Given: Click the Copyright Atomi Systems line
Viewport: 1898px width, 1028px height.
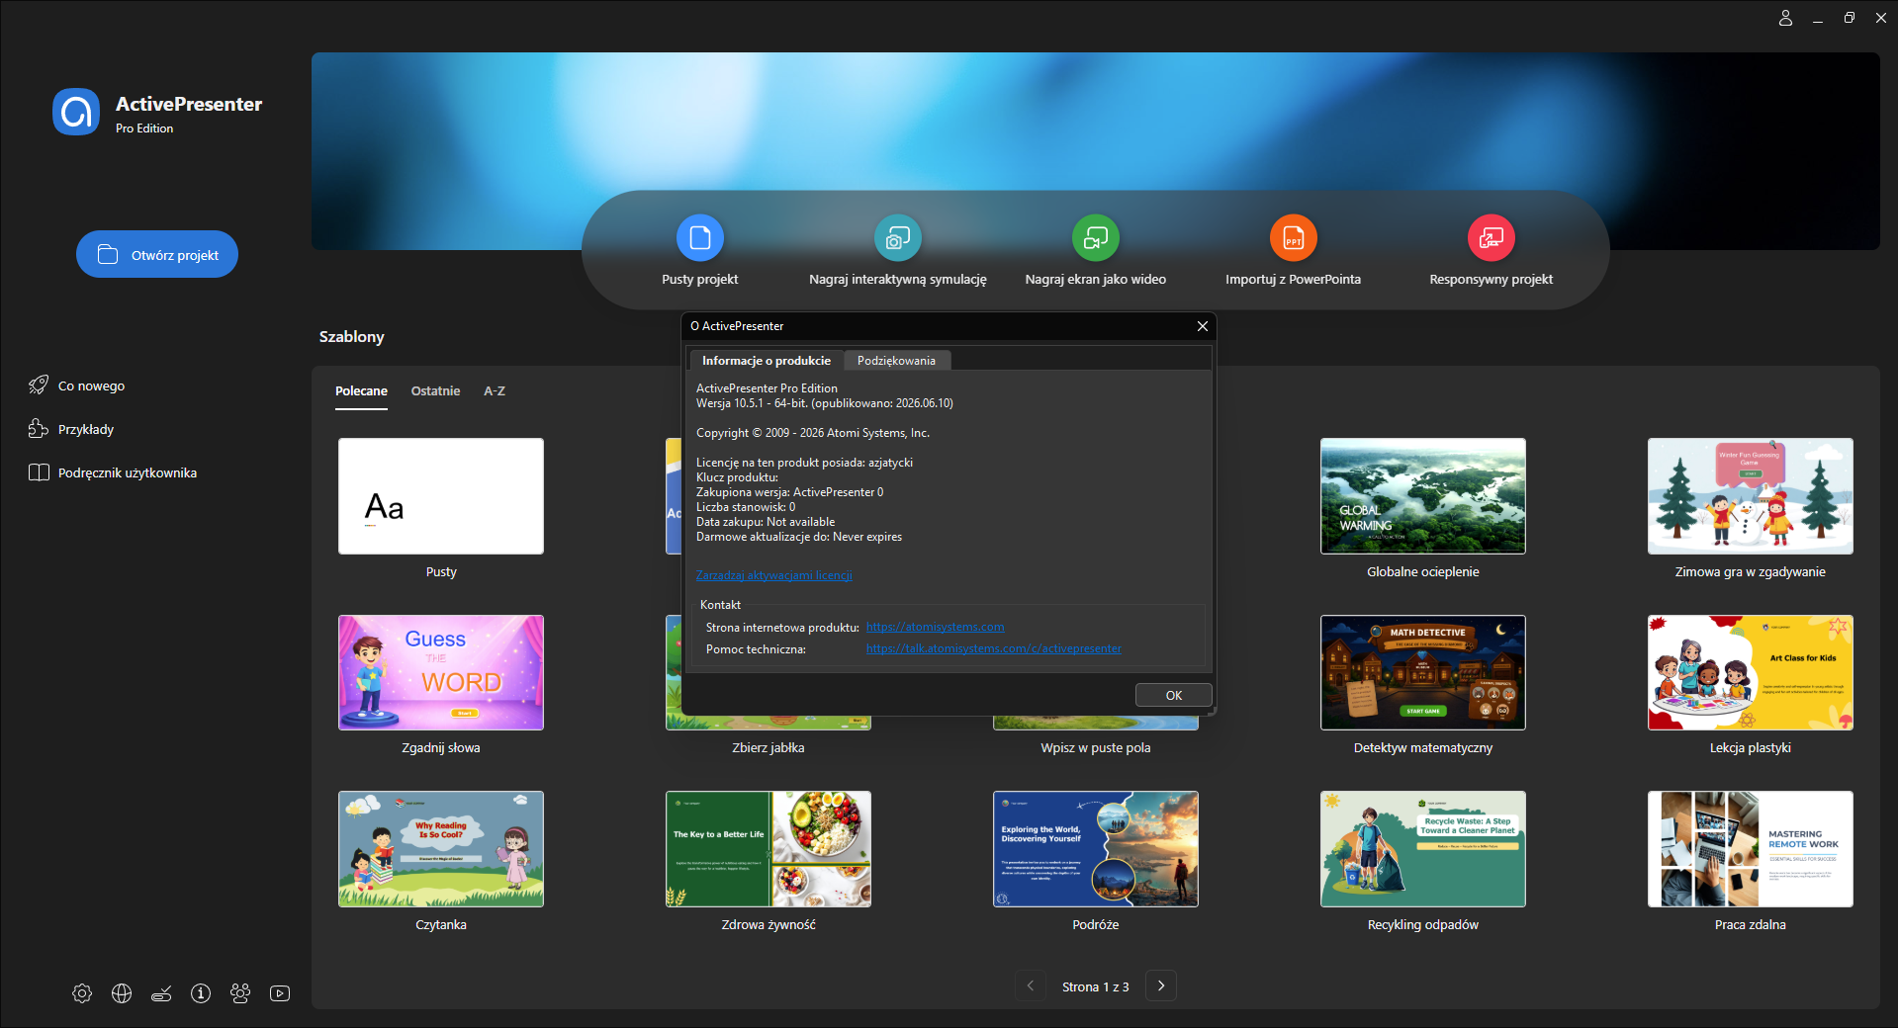Looking at the screenshot, I should (813, 433).
